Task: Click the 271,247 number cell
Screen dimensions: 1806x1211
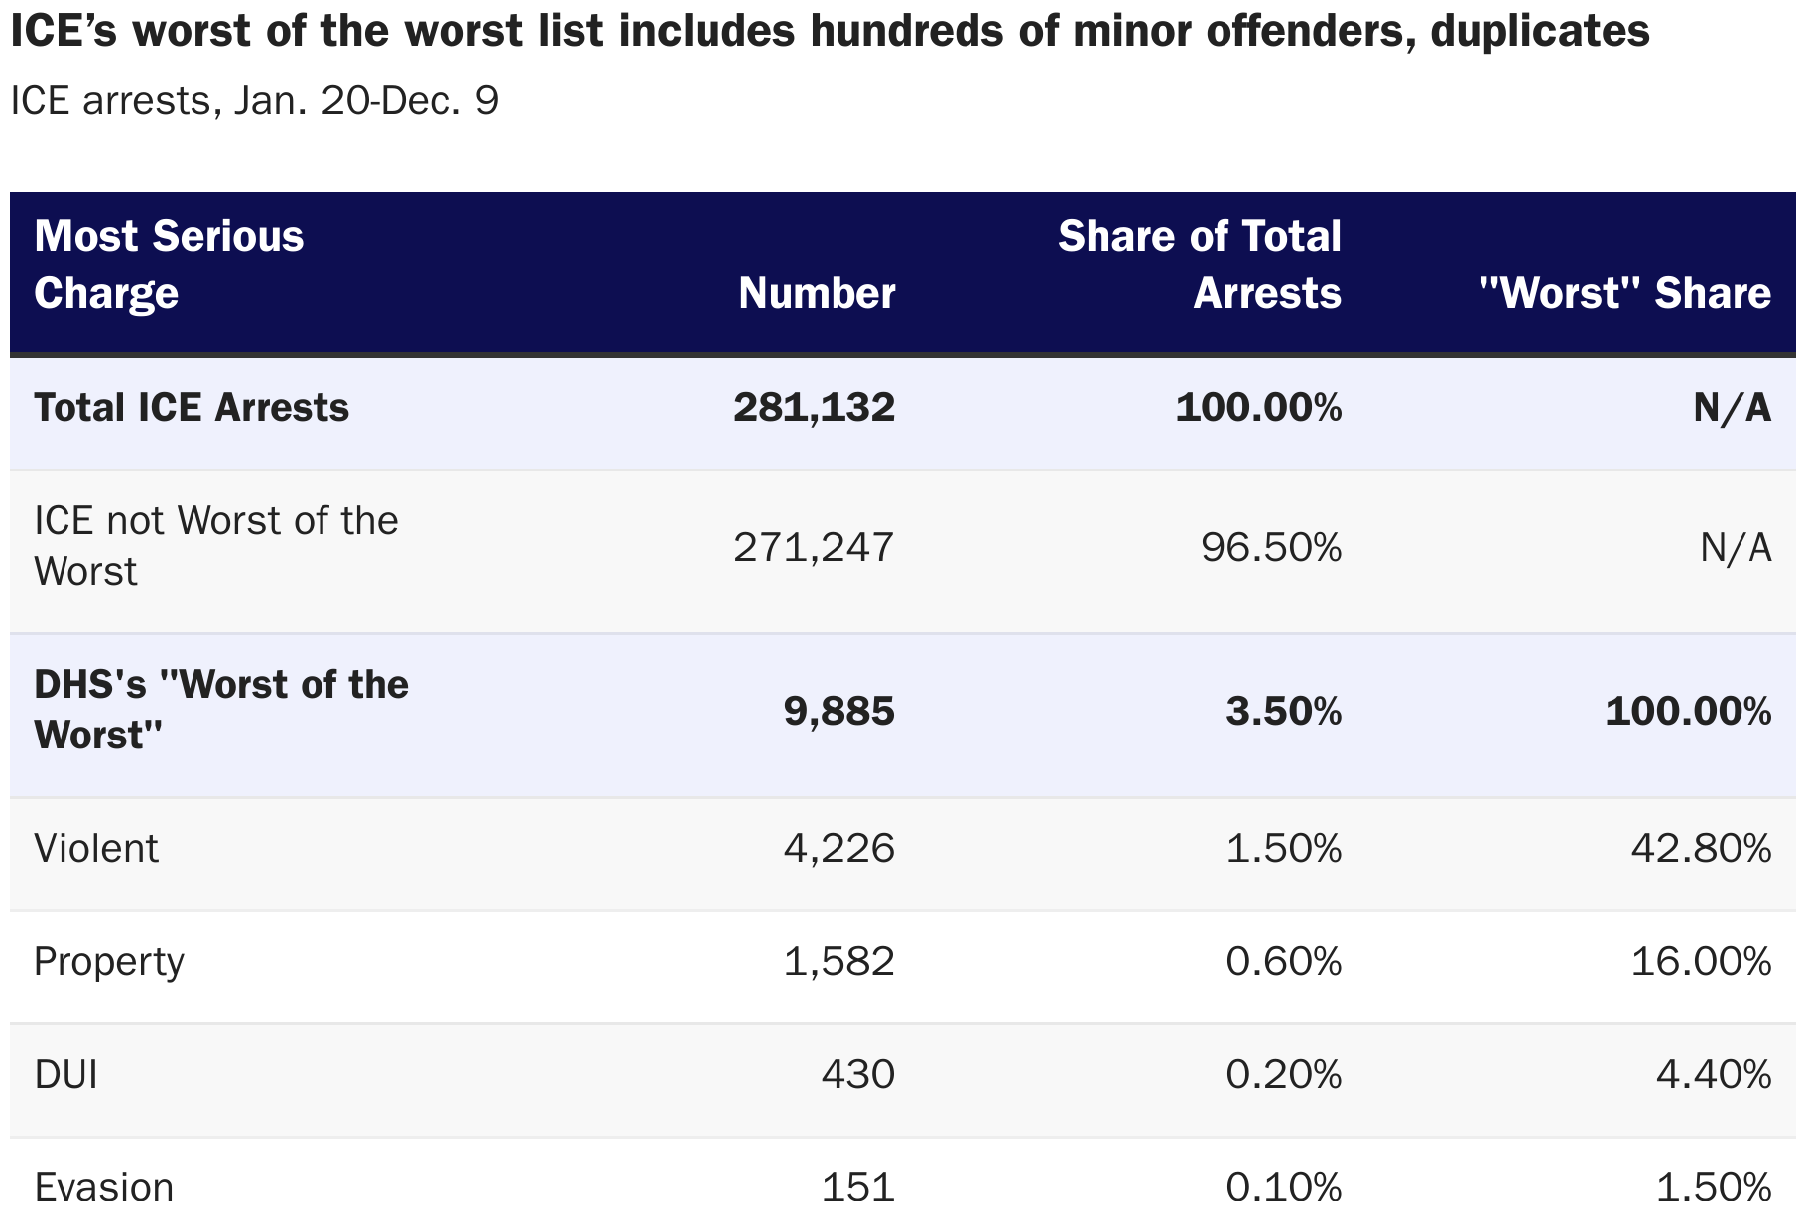Action: [814, 547]
